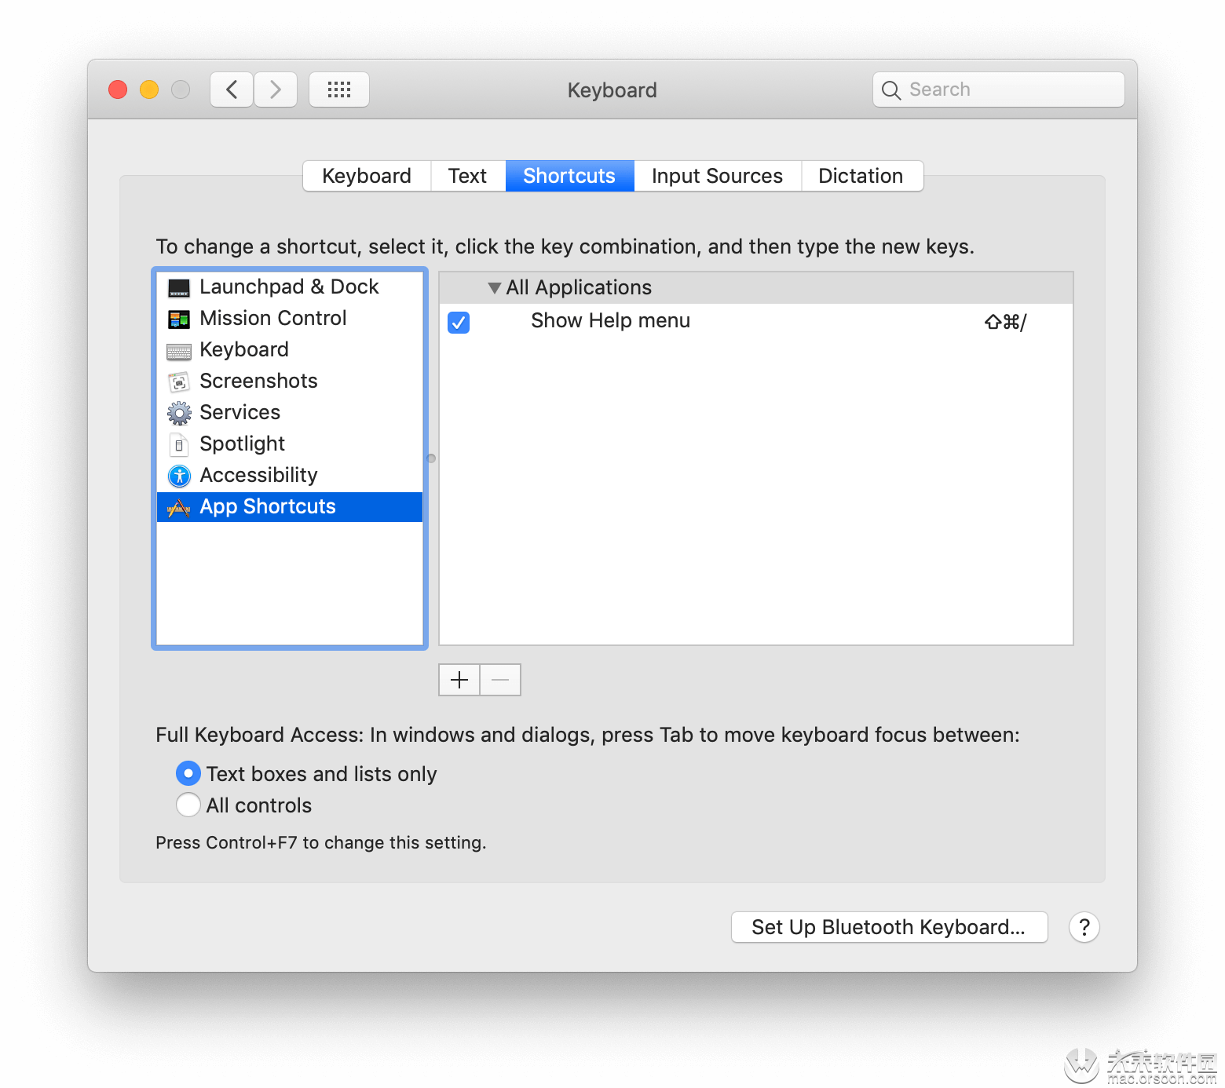
Task: Click the yellow minimize window button
Action: (149, 89)
